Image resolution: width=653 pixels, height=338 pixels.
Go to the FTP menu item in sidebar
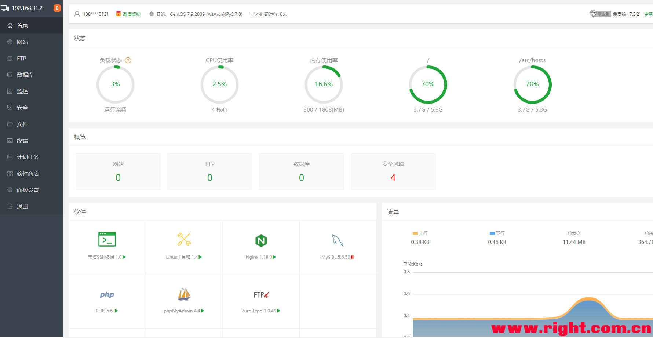(x=32, y=58)
